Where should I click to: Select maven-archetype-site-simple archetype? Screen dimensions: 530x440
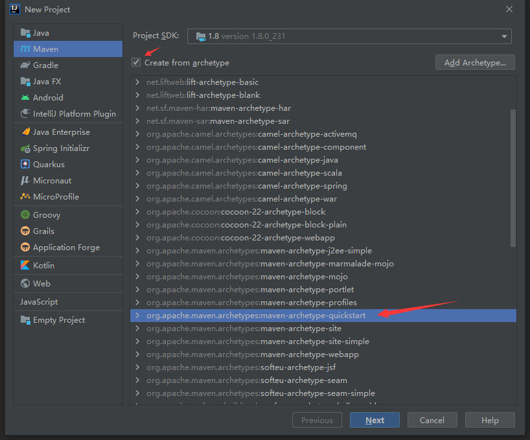(323, 342)
